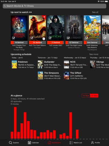
Task: Click the Explore magnifier icon
Action: point(10,143)
